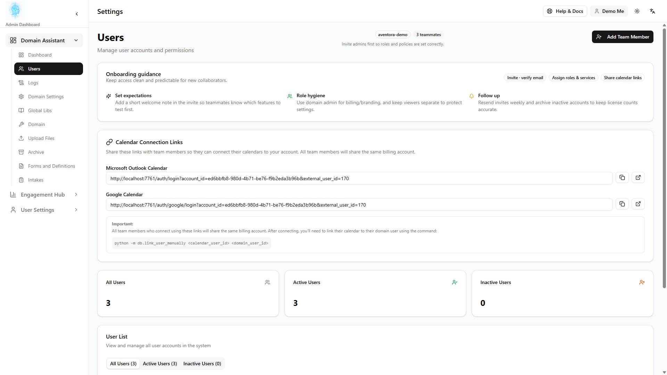Collapse the sidebar with the chevron arrow
667x375 pixels.
pyautogui.click(x=77, y=14)
